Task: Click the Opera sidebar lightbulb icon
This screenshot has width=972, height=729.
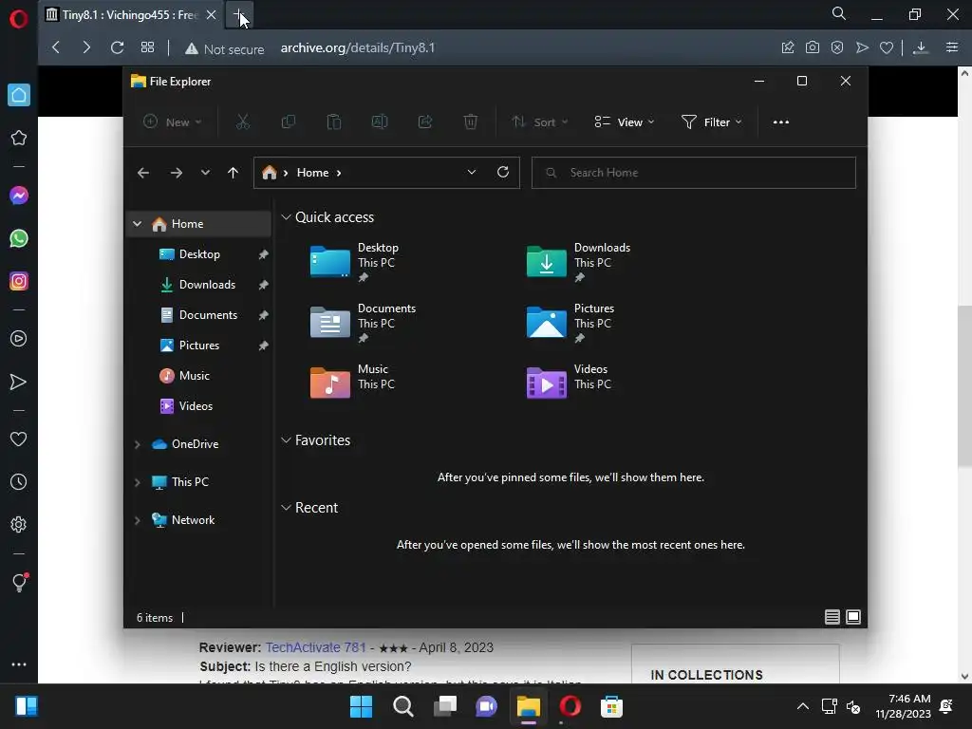Action: coord(19,583)
